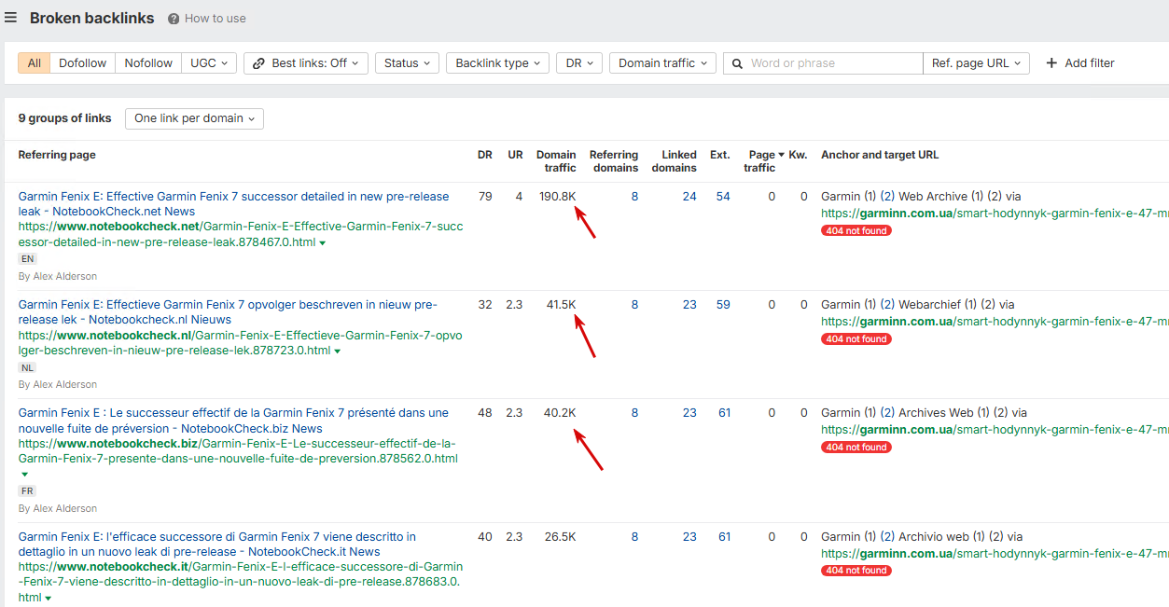Click the link icon in Best links filter
The height and width of the screenshot is (607, 1169).
259,63
